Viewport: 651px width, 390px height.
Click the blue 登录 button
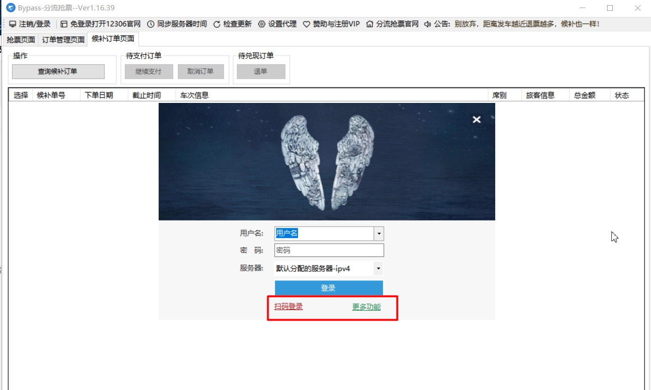pos(329,288)
